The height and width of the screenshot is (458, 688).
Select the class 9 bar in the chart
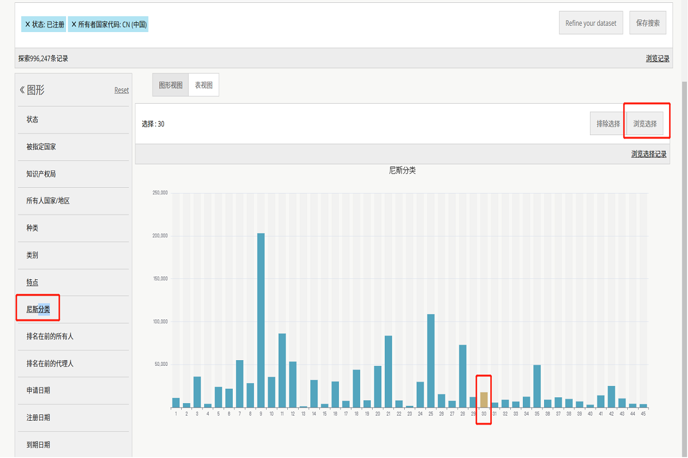[261, 321]
